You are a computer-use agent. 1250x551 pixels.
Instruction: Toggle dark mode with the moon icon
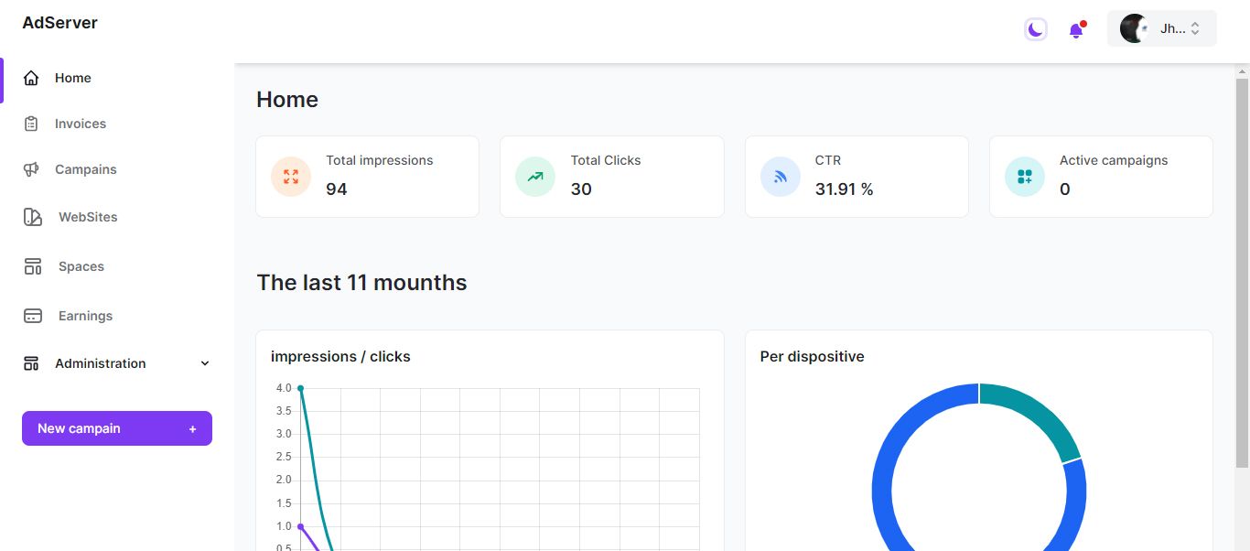pyautogui.click(x=1035, y=29)
